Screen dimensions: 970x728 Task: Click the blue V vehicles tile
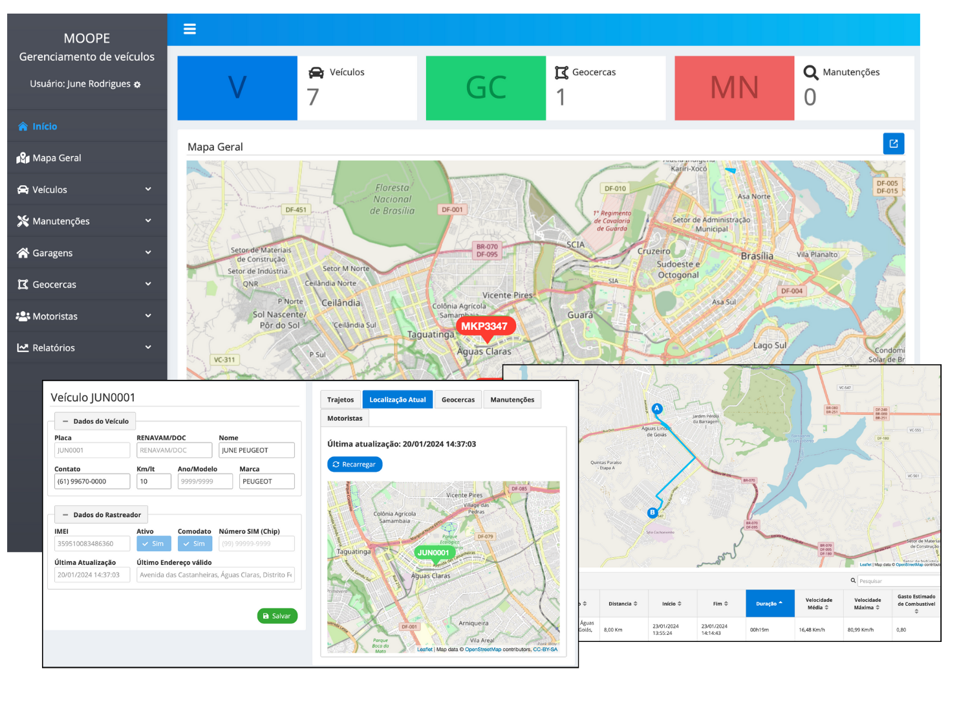237,88
